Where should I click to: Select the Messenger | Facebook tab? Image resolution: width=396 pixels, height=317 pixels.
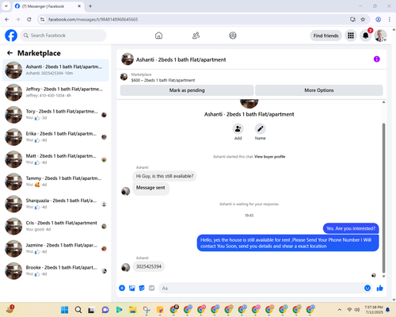click(48, 6)
